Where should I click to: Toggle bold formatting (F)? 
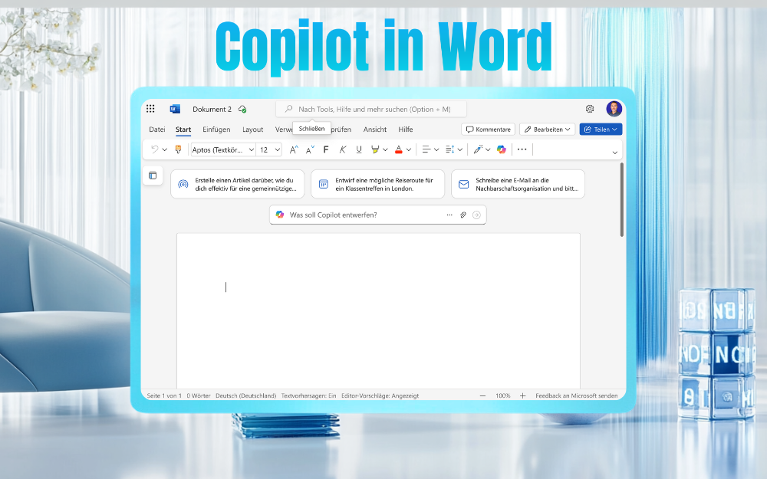pyautogui.click(x=326, y=149)
